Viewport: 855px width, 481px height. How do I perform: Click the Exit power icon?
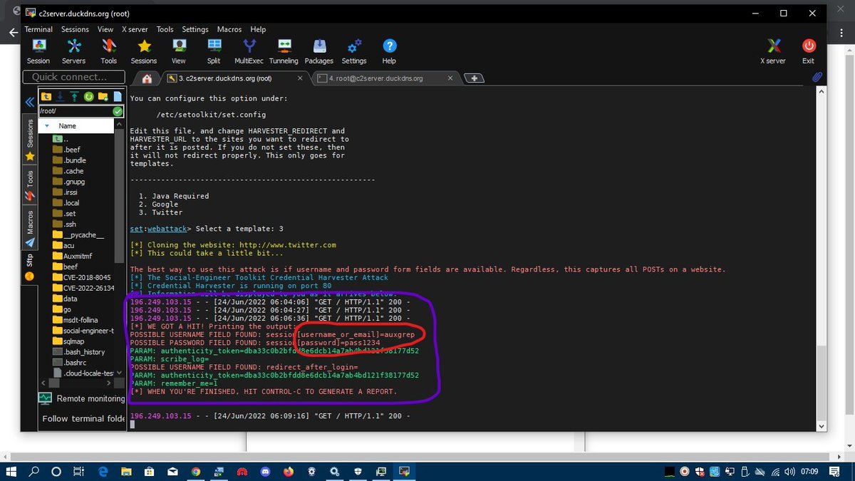point(808,51)
